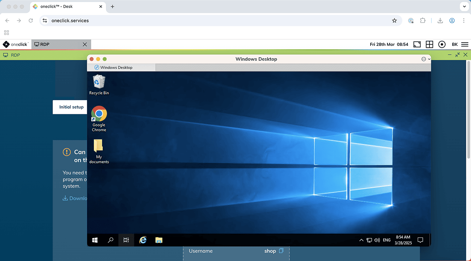Click the Windows Start button
This screenshot has width=471, height=261.
95,240
